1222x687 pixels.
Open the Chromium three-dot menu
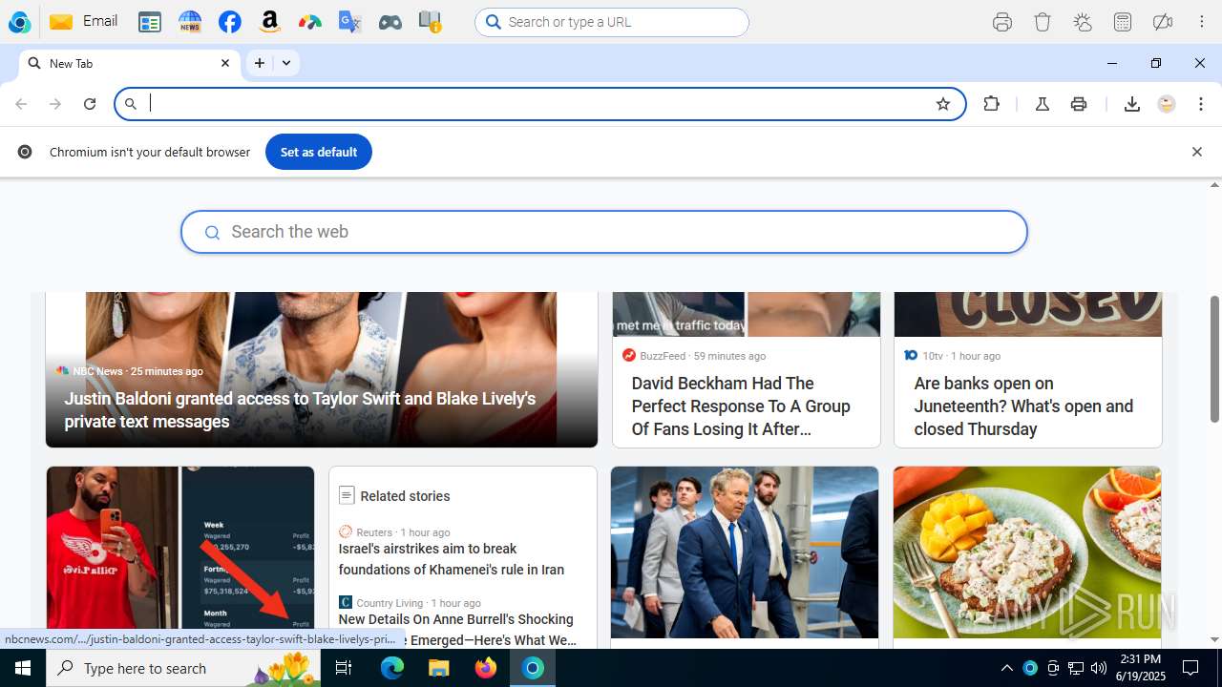[x=1201, y=104]
